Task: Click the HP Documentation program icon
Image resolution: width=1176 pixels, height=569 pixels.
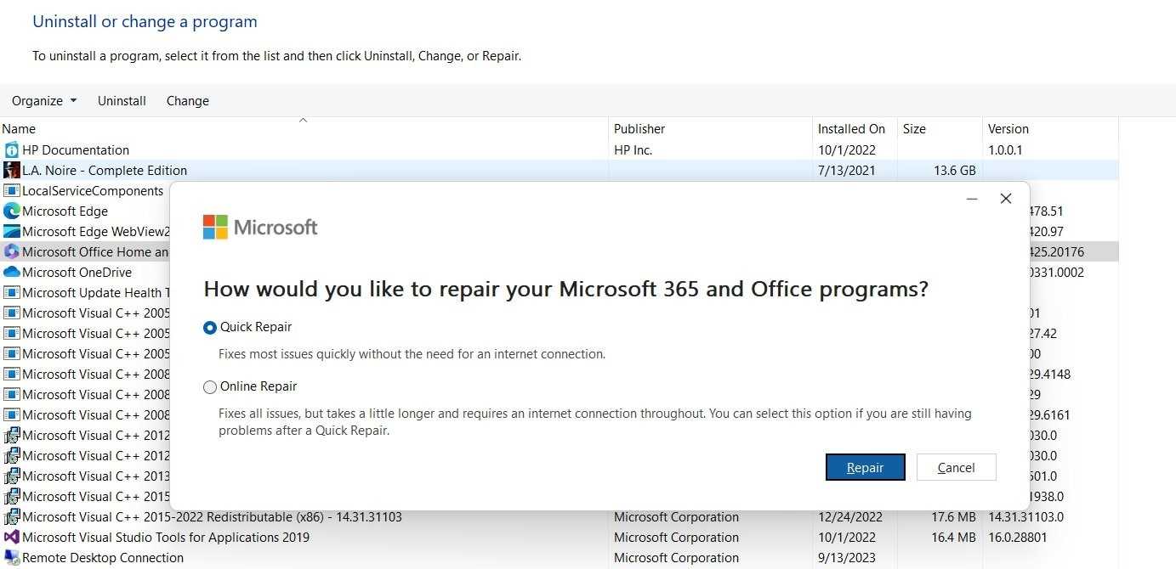Action: click(11, 150)
